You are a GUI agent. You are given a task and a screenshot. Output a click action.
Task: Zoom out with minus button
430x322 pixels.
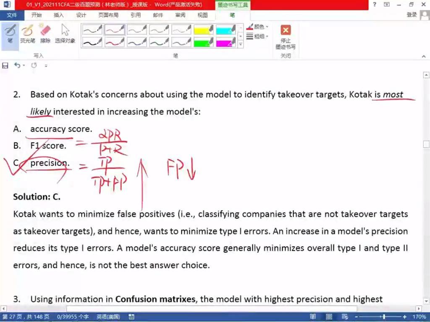[x=356, y=317]
